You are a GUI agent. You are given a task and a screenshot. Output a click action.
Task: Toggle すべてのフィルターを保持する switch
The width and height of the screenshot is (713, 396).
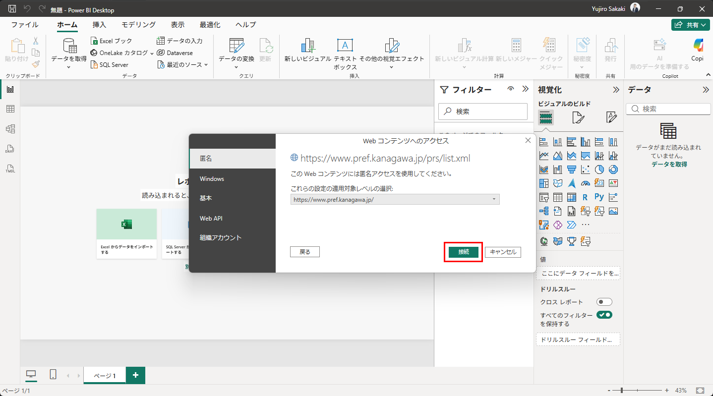tap(604, 315)
